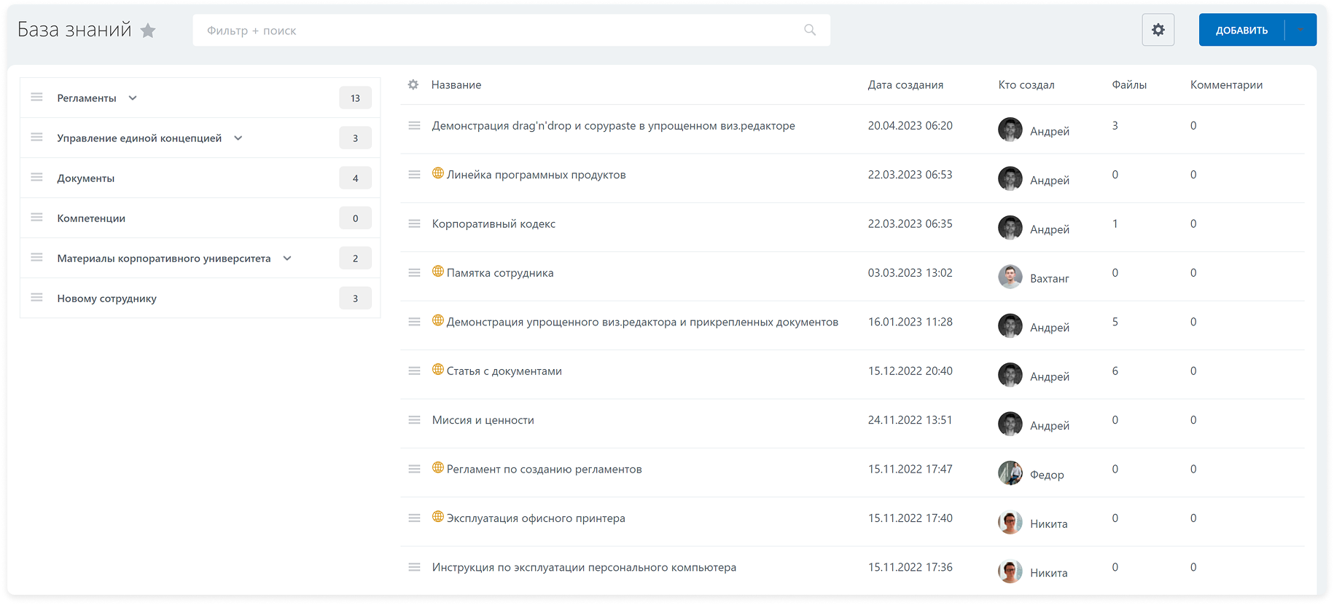This screenshot has height=605, width=1334.
Task: Open settings via top gear button
Action: tap(1158, 30)
